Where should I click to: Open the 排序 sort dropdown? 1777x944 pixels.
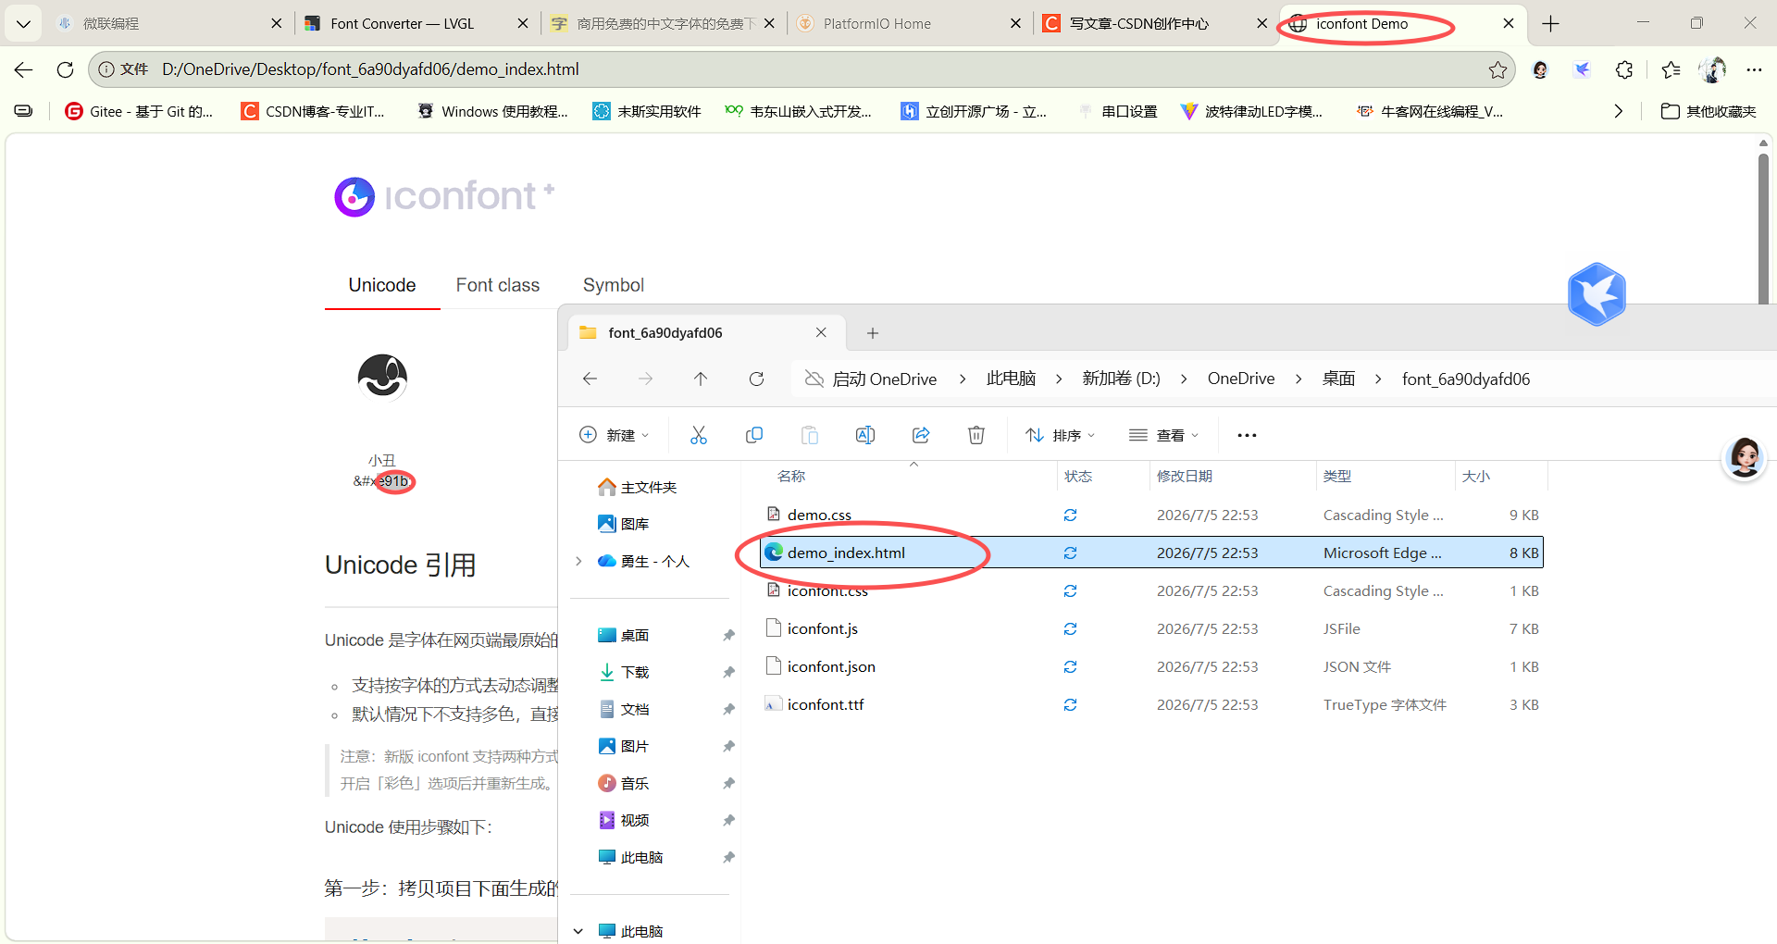[1061, 435]
